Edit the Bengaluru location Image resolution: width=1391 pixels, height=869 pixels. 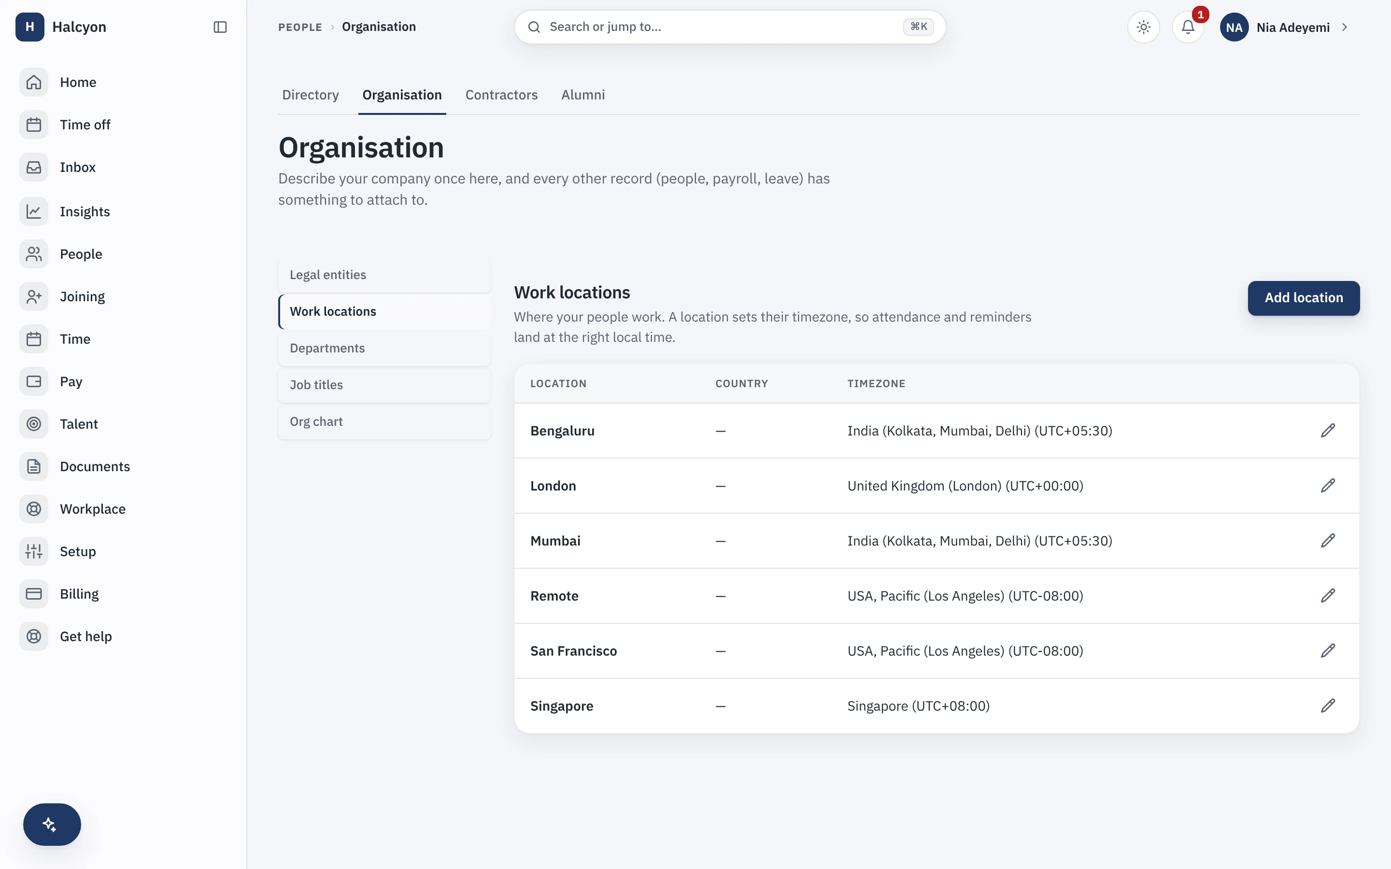click(x=1328, y=431)
